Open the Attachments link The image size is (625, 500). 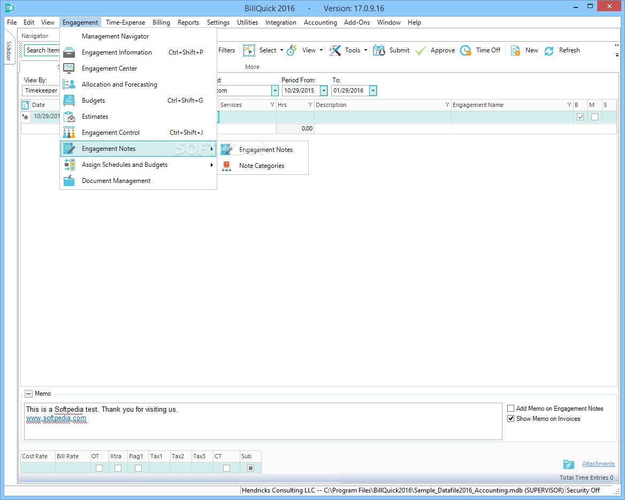tap(598, 464)
